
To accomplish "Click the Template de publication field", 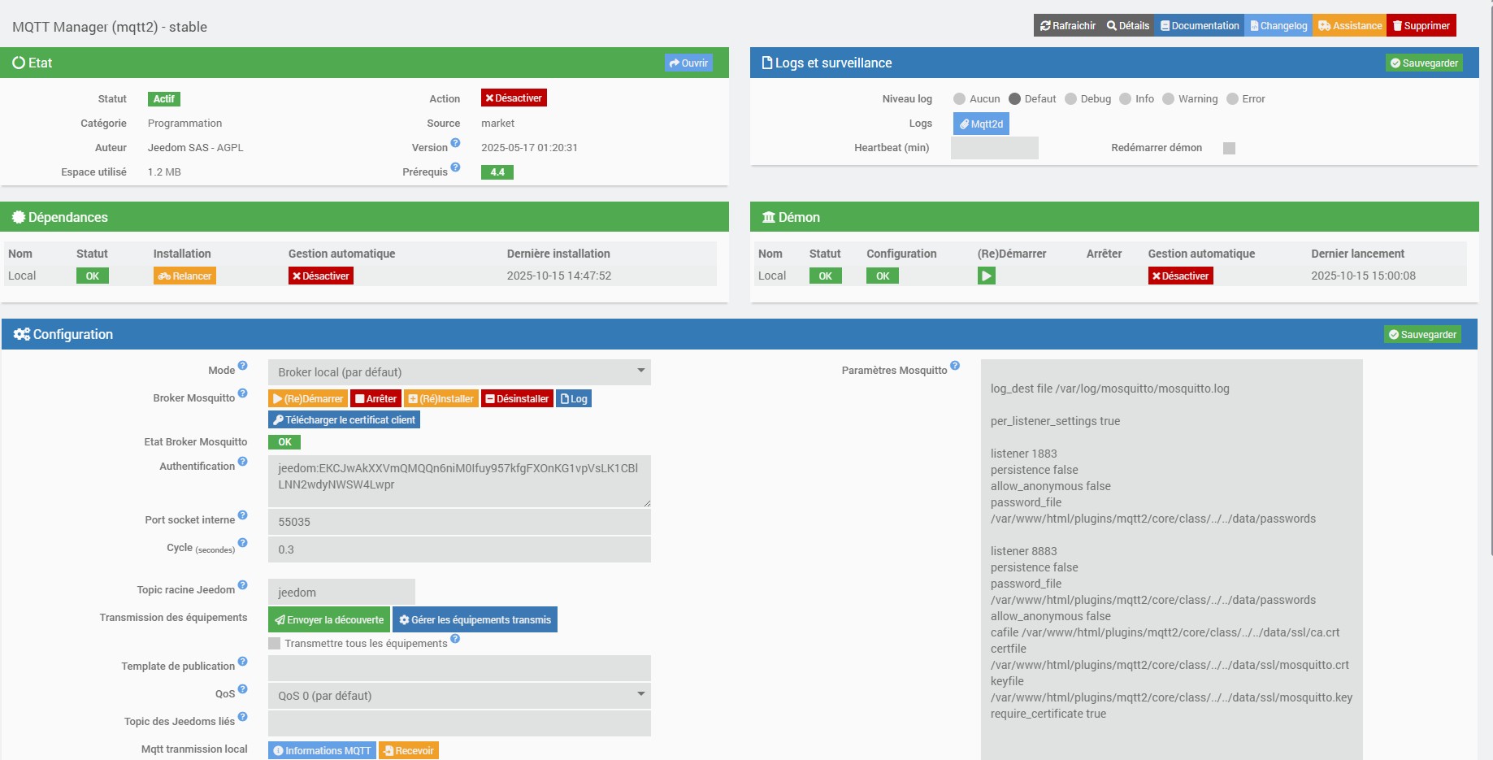I will [x=459, y=668].
